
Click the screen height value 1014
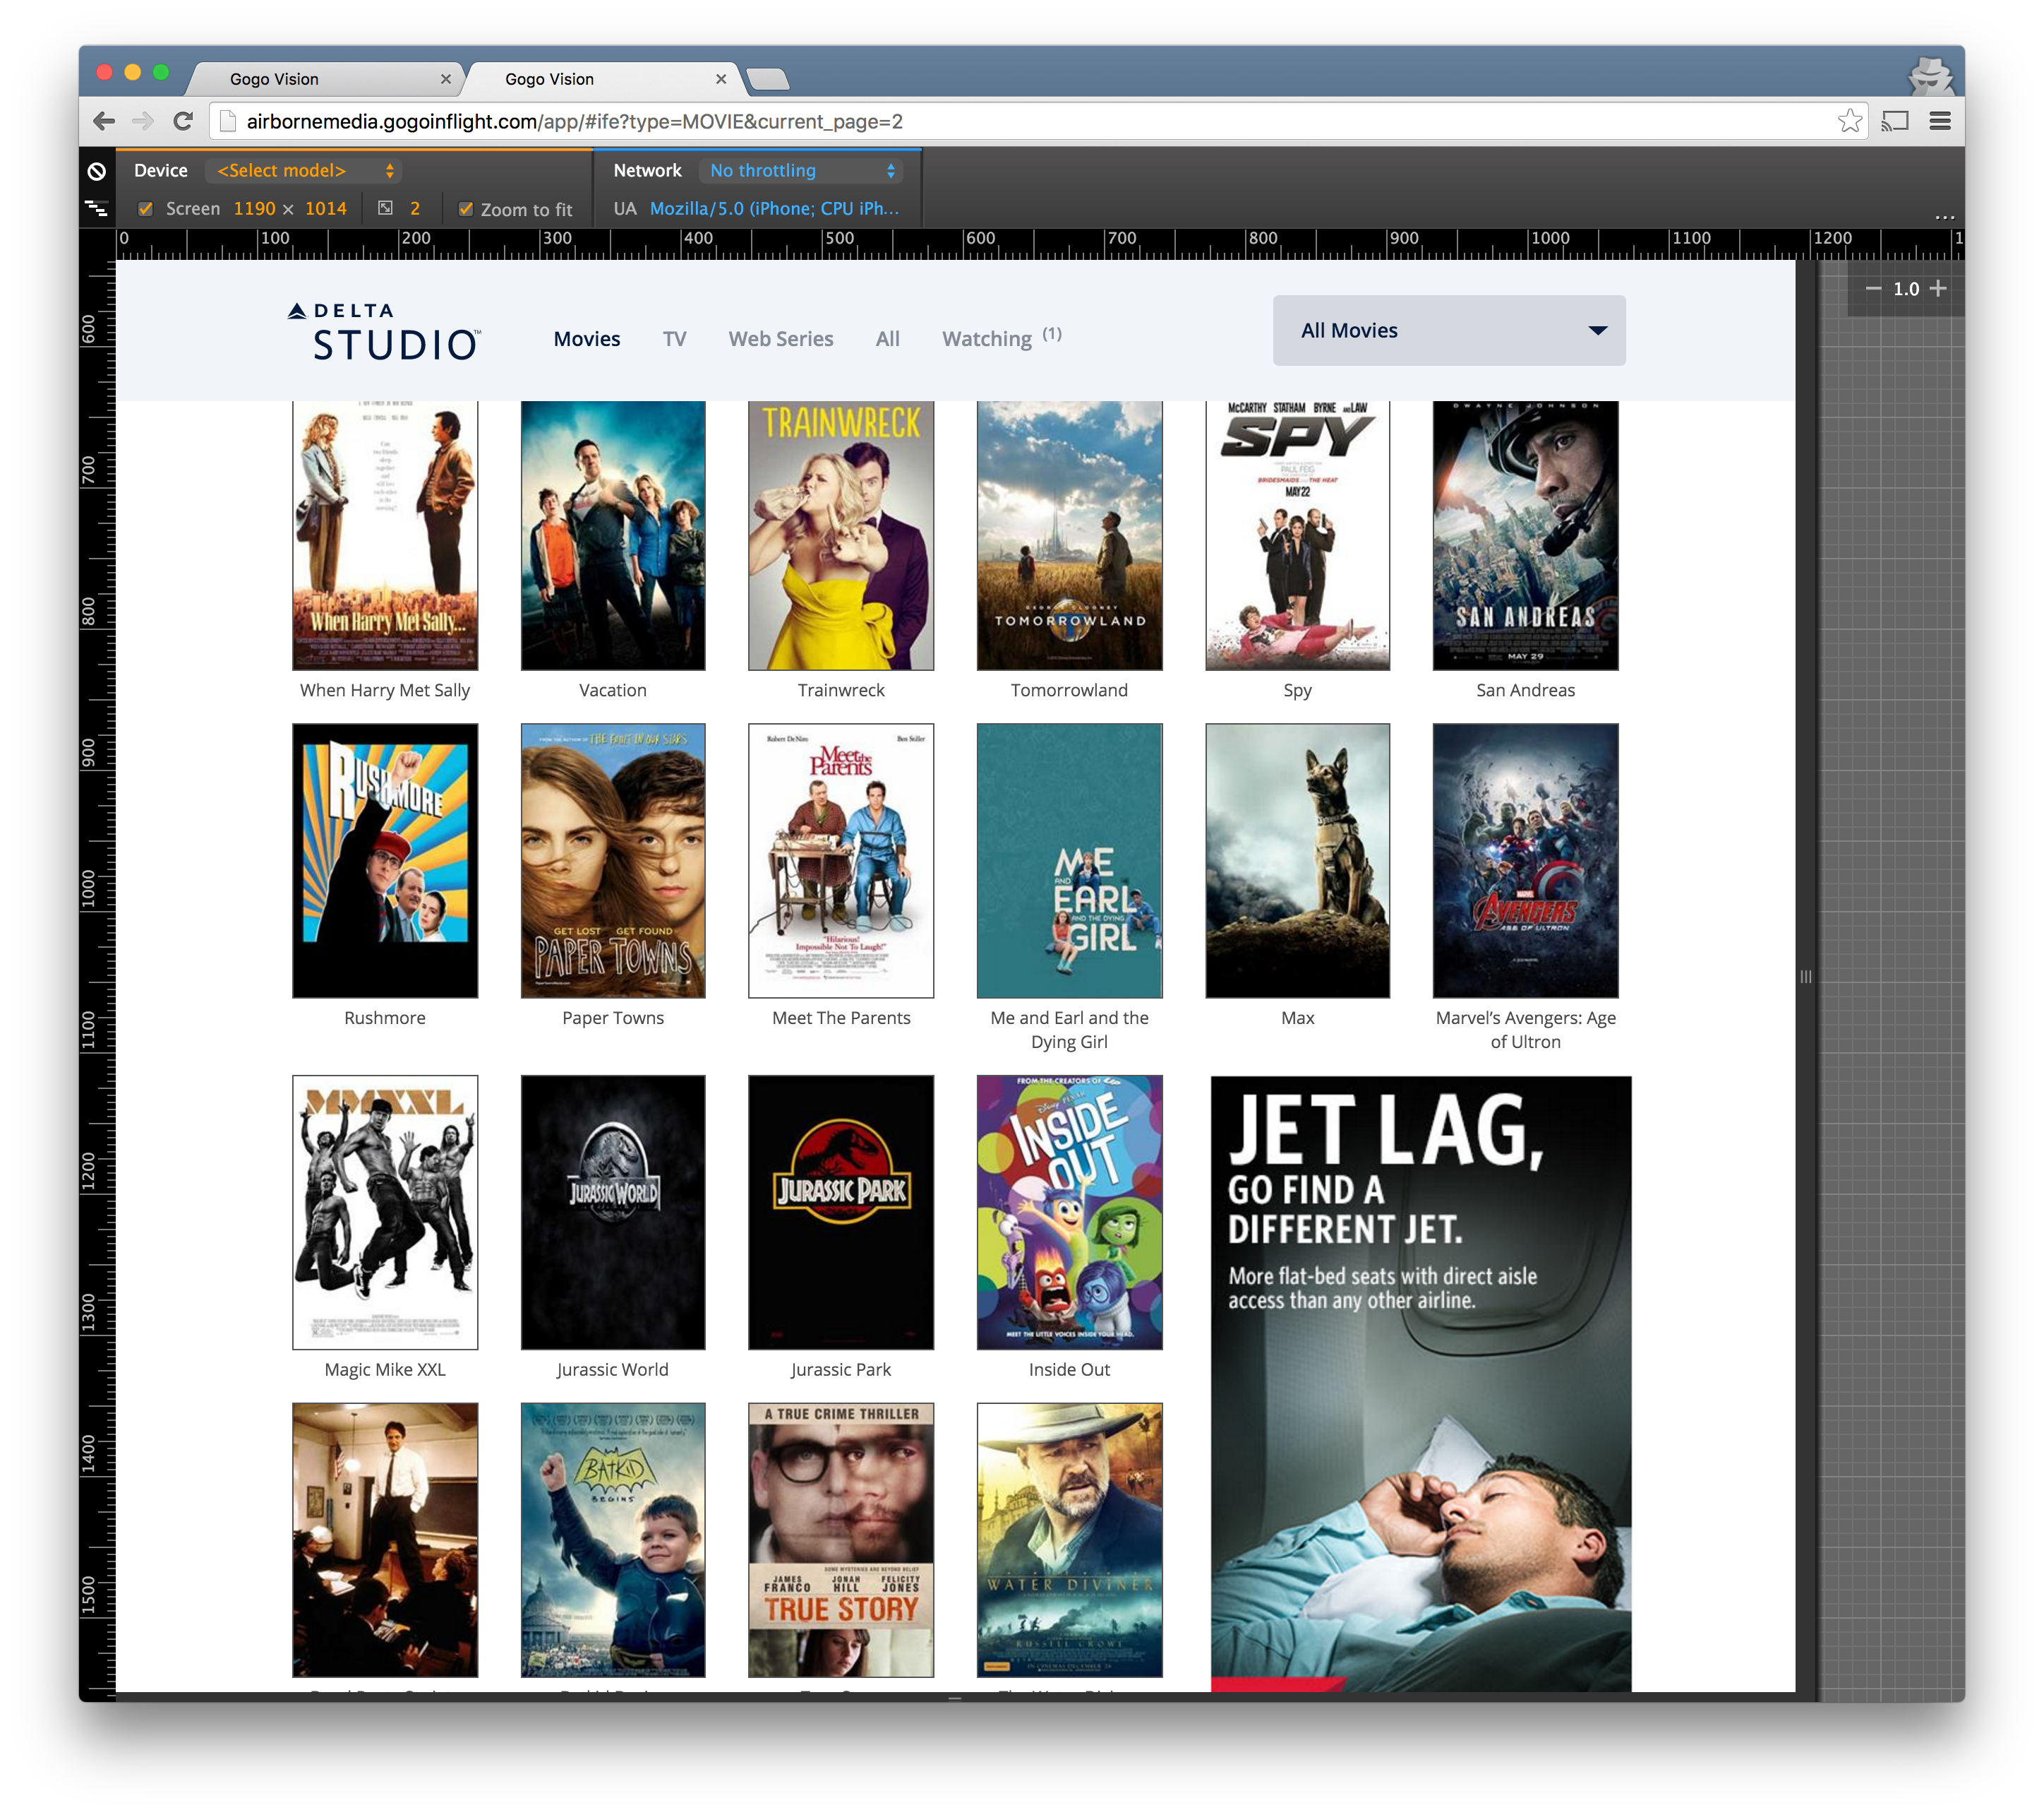pos(325,208)
